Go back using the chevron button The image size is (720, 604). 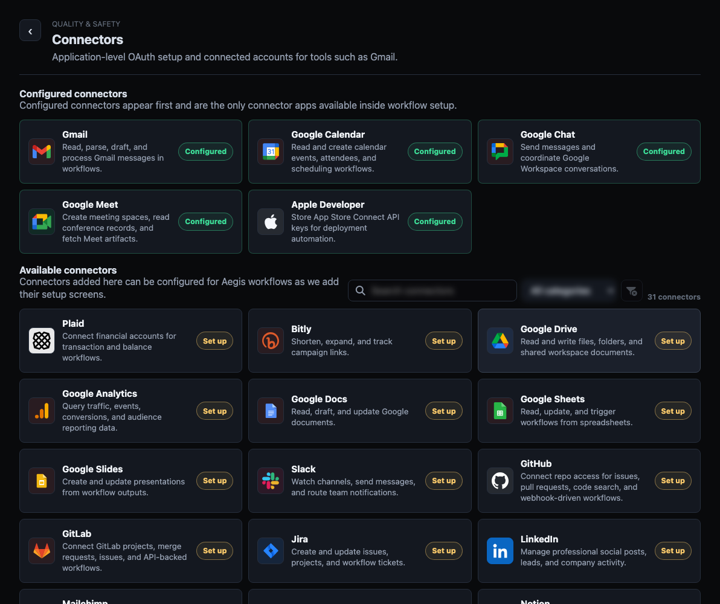30,31
